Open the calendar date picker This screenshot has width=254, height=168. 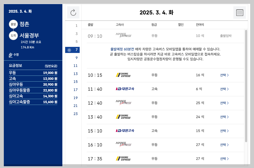click(x=239, y=12)
